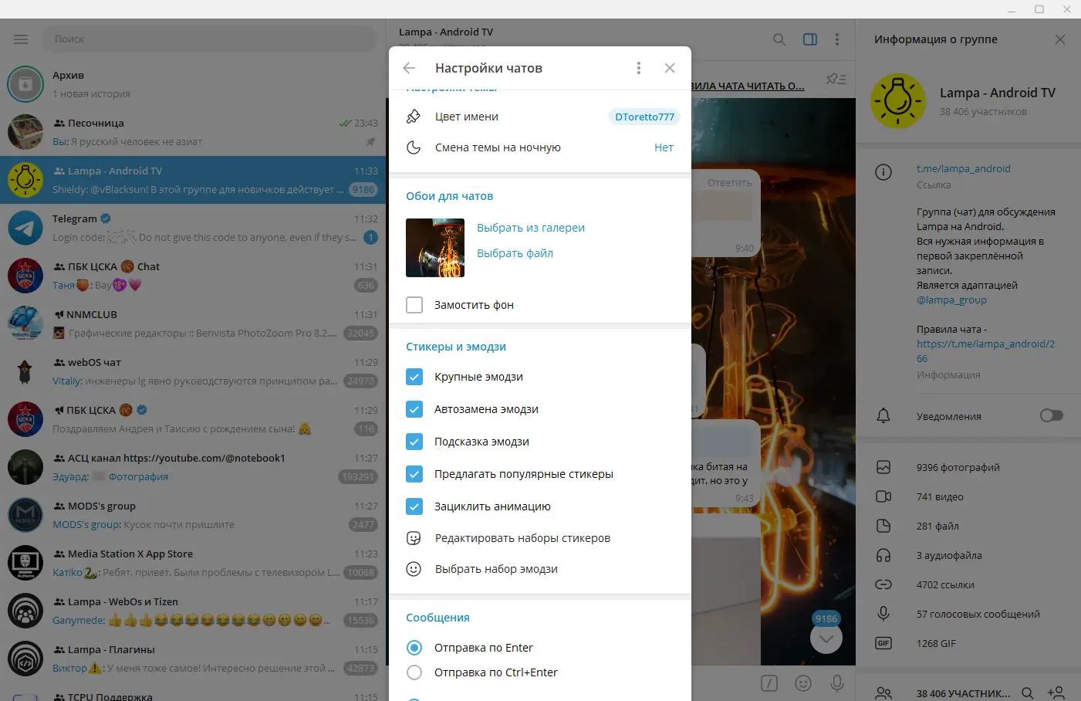The width and height of the screenshot is (1081, 701).
Task: Open NNMCLUB channel
Action: pos(193,323)
